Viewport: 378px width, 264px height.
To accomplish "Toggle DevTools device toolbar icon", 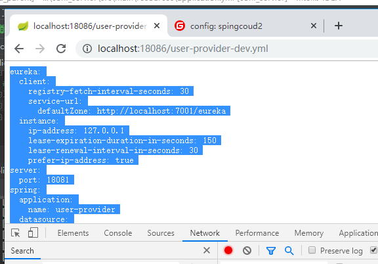I will [33, 233].
